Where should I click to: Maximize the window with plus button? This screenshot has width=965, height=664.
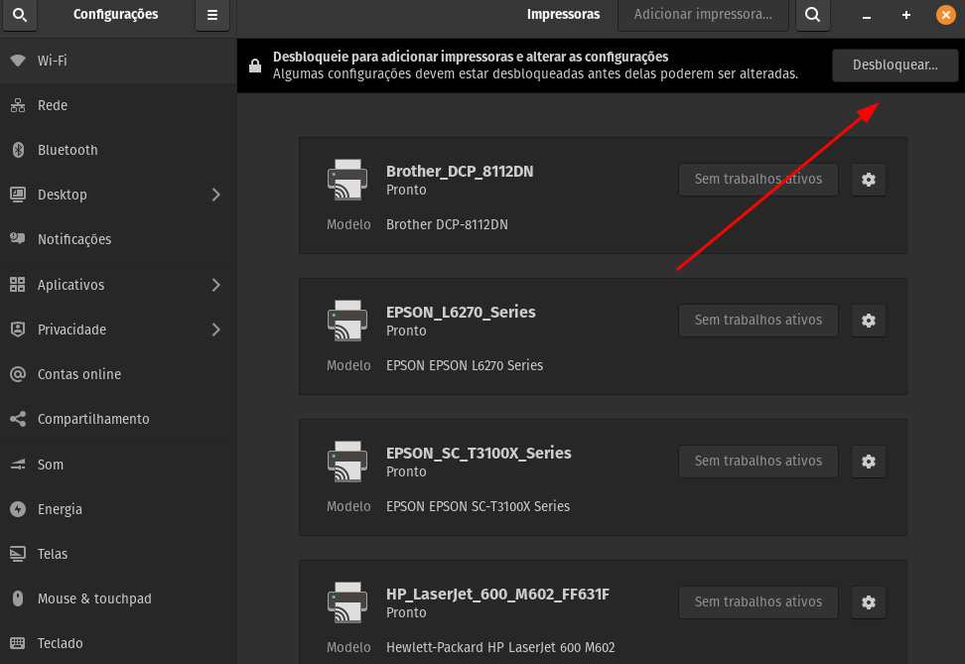coord(905,15)
